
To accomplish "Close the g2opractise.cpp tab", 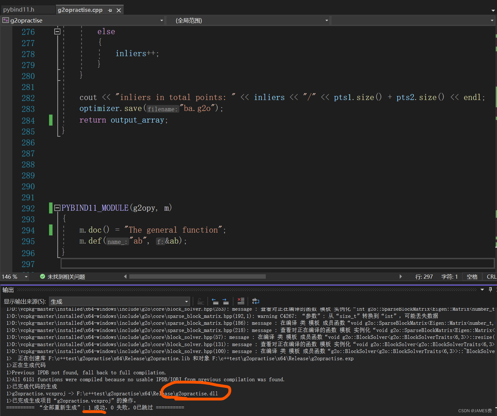I will 119,10.
